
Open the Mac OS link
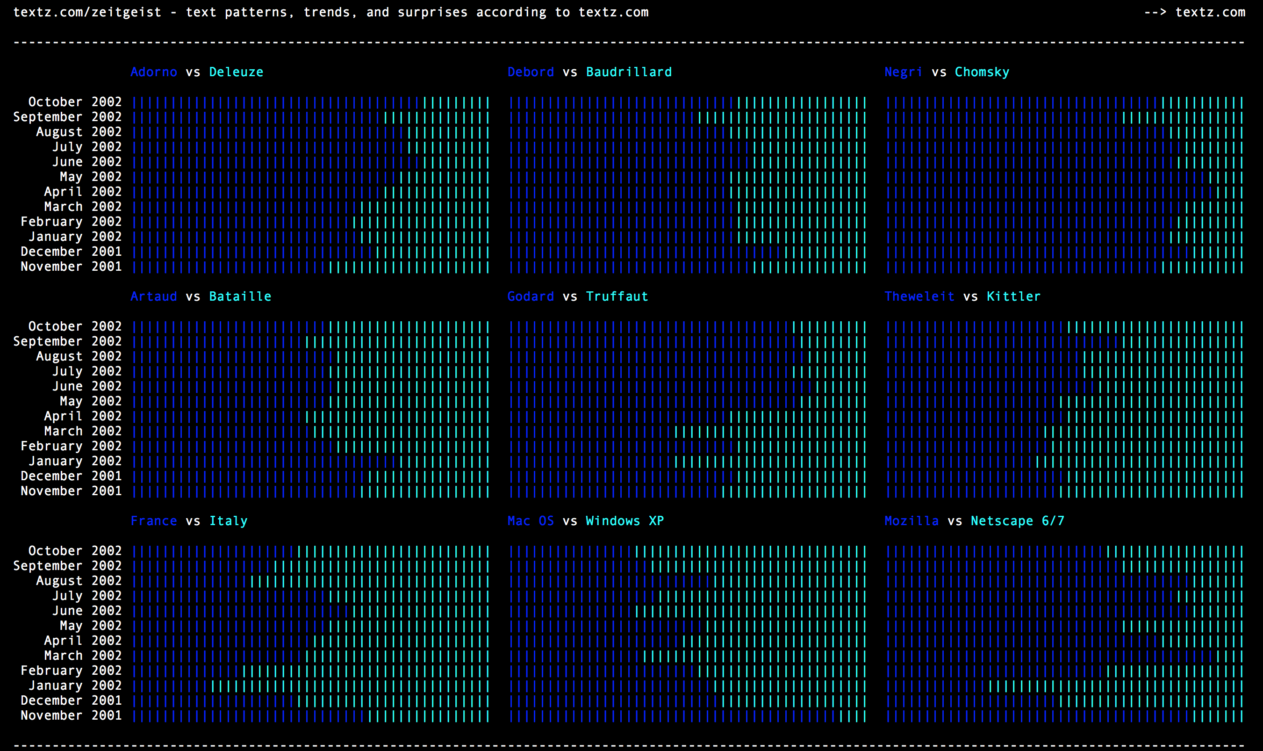tap(531, 521)
